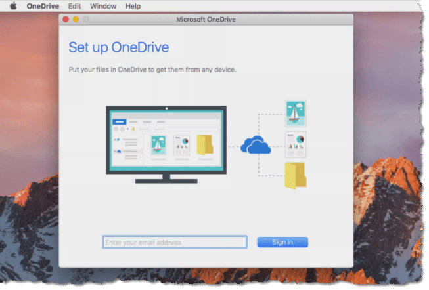
Task: Click the yellow folder inside the monitor
Action: (205, 145)
